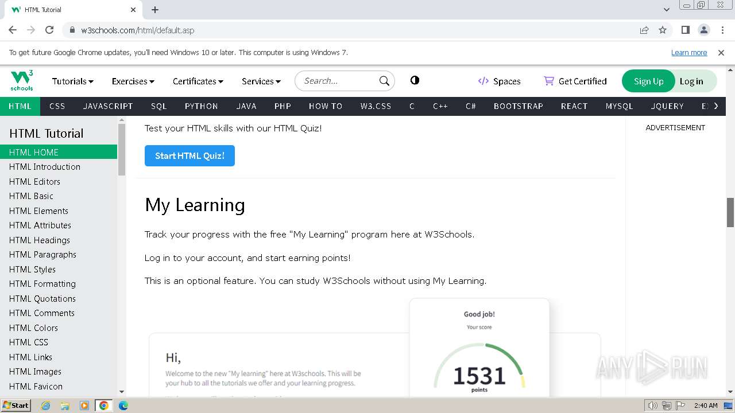The width and height of the screenshot is (735, 413).
Task: Select the JQUERY topic tab
Action: click(x=667, y=106)
